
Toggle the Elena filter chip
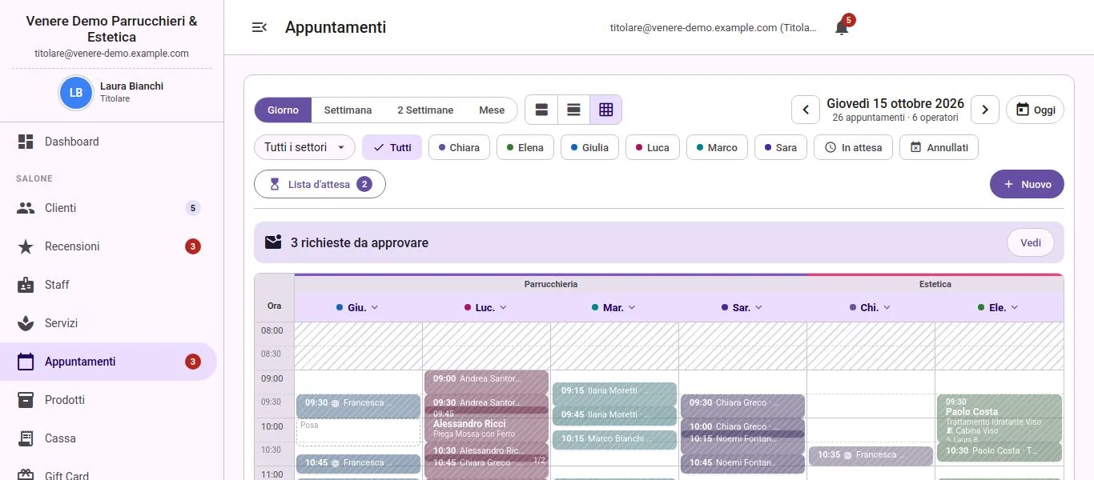525,147
